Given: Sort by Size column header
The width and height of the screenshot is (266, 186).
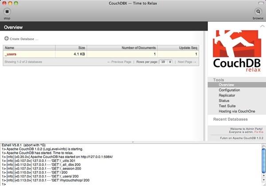Looking at the screenshot, I should 71,48.
